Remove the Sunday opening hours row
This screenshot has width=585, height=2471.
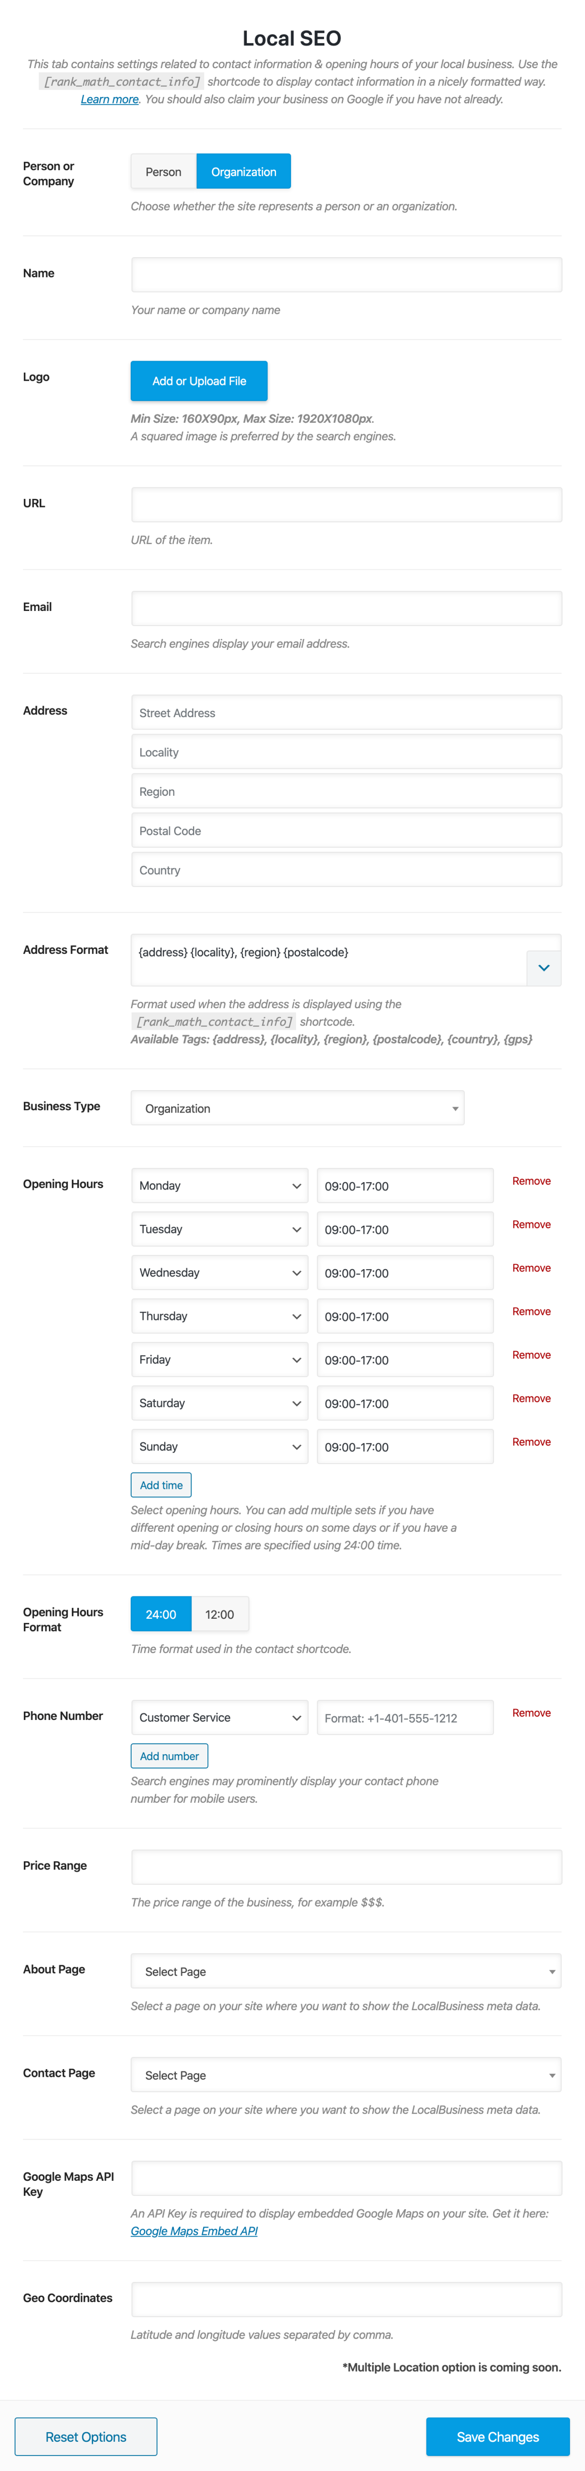(532, 1442)
